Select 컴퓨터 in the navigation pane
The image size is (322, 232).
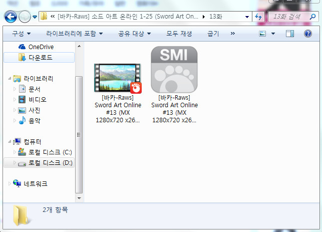coord(32,142)
